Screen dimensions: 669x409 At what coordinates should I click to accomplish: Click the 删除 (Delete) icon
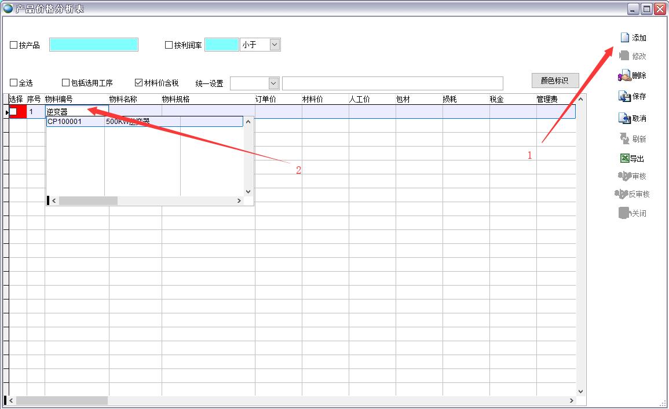[624, 76]
